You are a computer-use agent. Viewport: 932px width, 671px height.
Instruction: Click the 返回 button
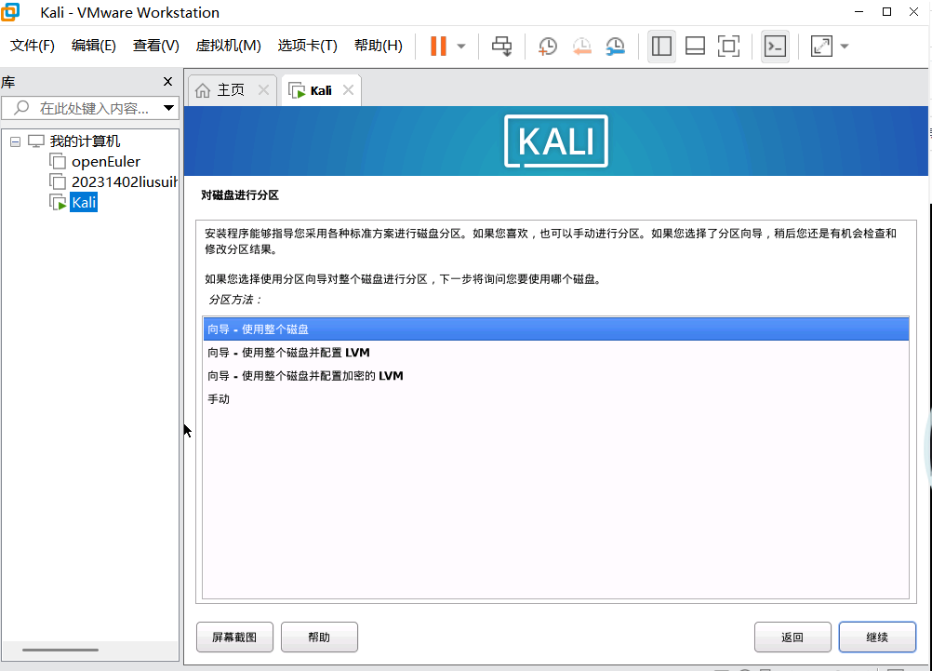[792, 637]
